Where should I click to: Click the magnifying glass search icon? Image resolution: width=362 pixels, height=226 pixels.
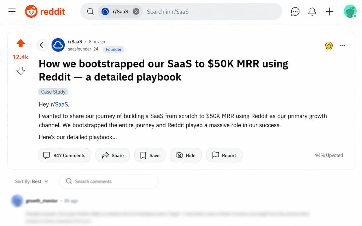point(90,12)
